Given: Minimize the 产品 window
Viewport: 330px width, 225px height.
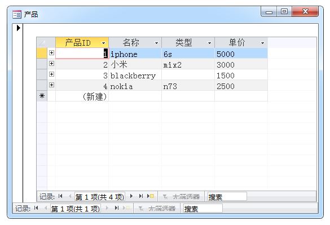Looking at the screenshot, I should (x=269, y=12).
